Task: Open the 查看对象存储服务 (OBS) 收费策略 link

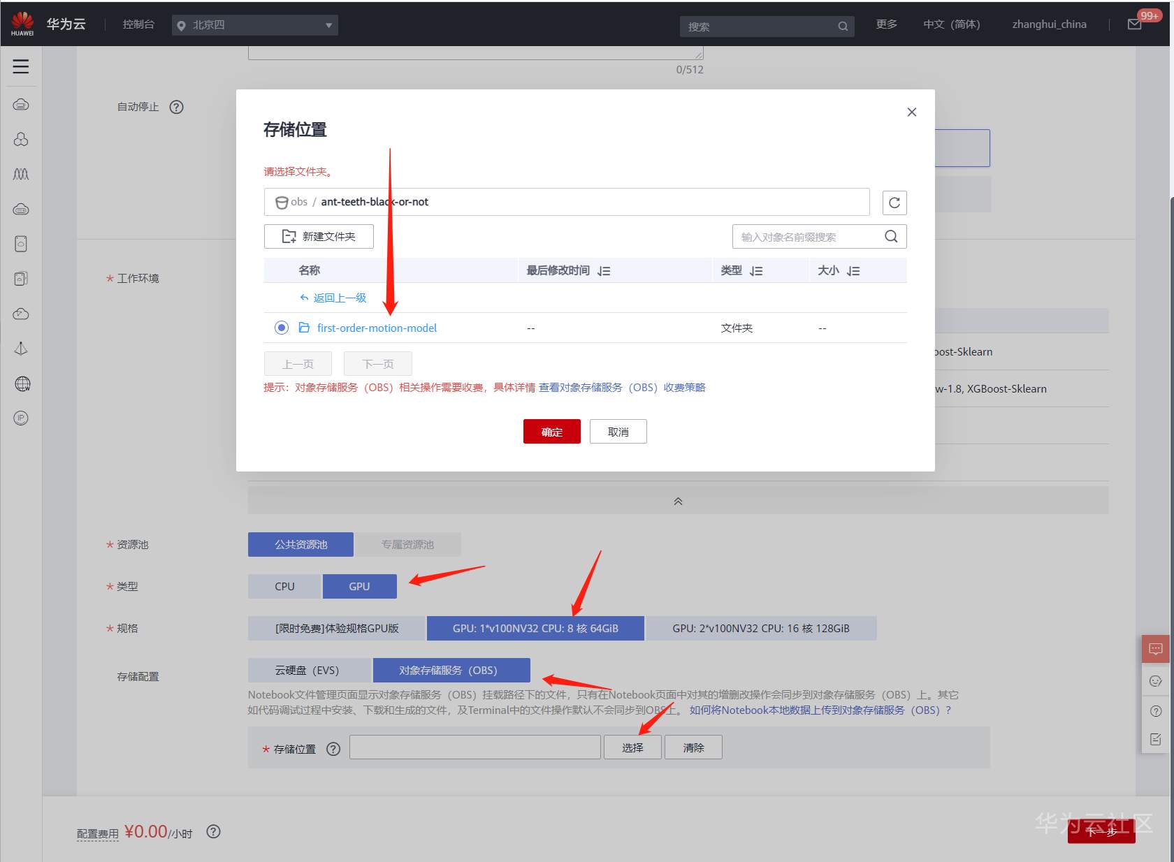Action: 622,388
